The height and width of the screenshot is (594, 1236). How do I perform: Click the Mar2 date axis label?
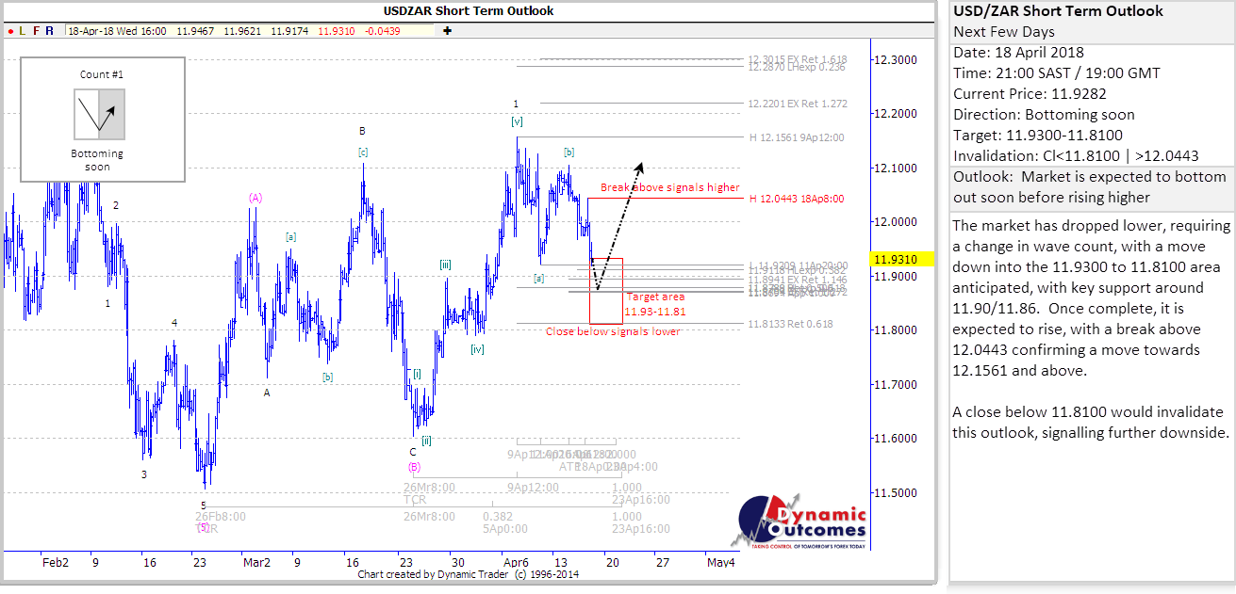point(256,562)
